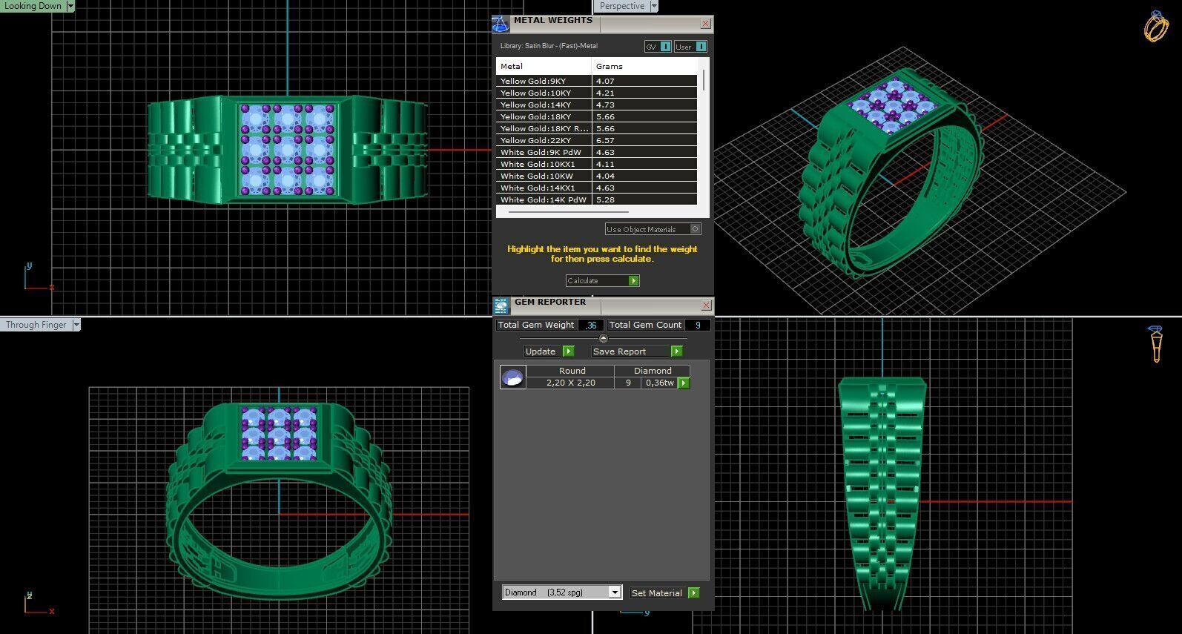Select the Yellow Gold:10KY row
The image size is (1182, 634).
click(x=596, y=93)
